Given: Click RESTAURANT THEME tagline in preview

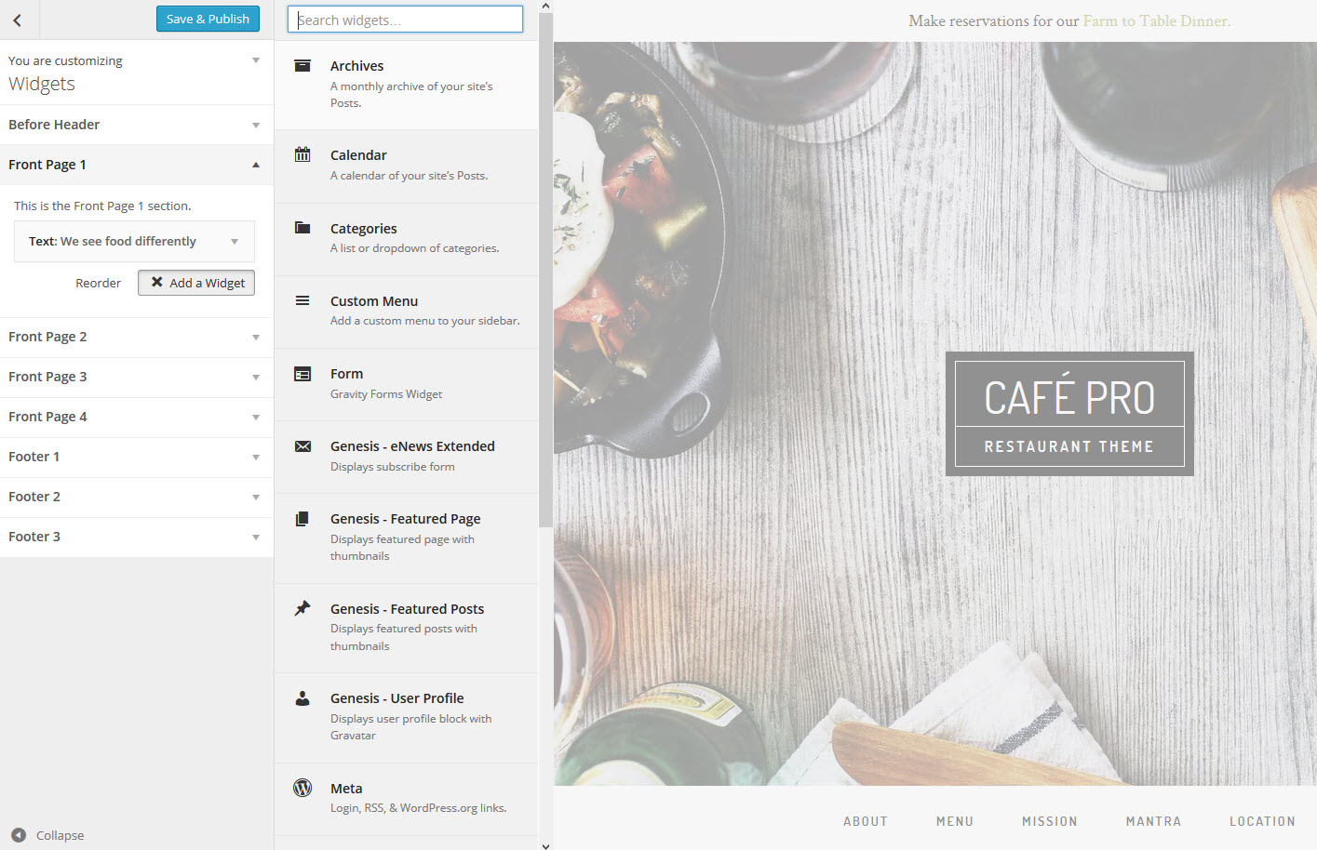Looking at the screenshot, I should click(x=1069, y=447).
